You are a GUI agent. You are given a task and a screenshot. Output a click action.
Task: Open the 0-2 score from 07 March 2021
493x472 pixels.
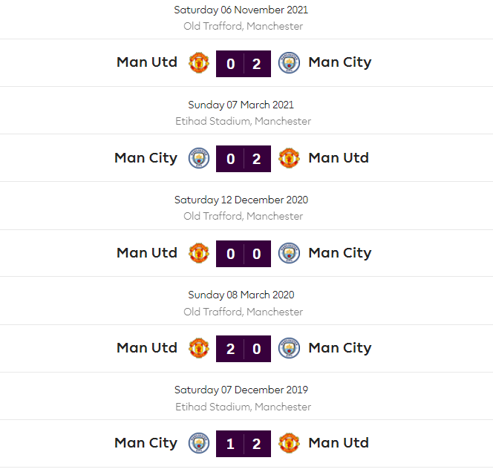coord(244,159)
